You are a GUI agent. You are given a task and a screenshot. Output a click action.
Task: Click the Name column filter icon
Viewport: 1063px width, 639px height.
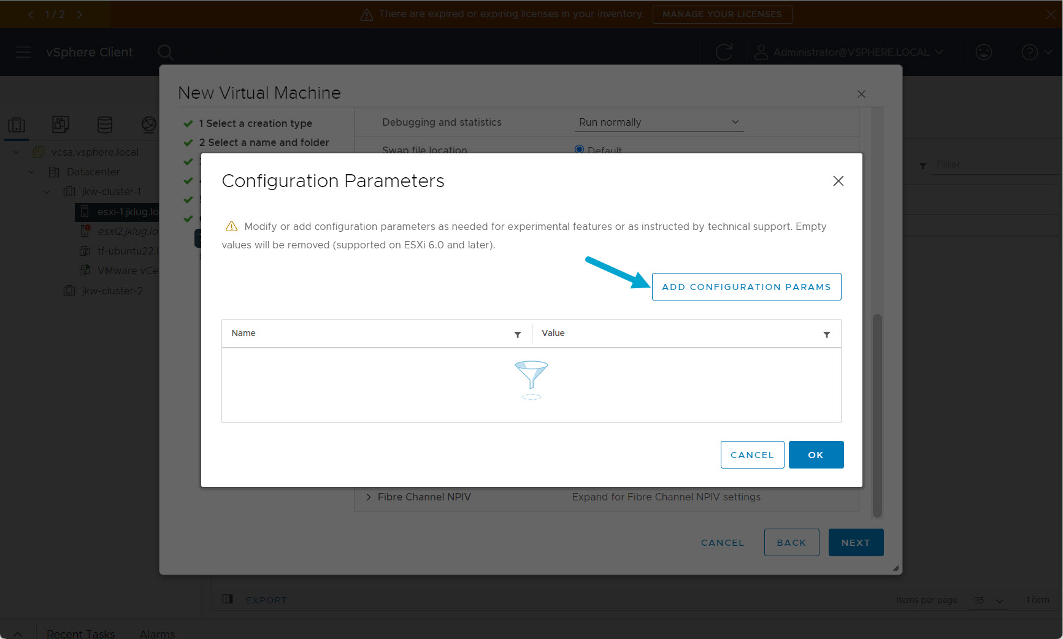[x=518, y=334]
